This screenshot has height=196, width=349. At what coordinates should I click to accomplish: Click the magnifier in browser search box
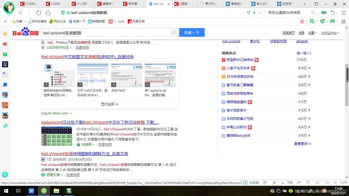point(313,13)
